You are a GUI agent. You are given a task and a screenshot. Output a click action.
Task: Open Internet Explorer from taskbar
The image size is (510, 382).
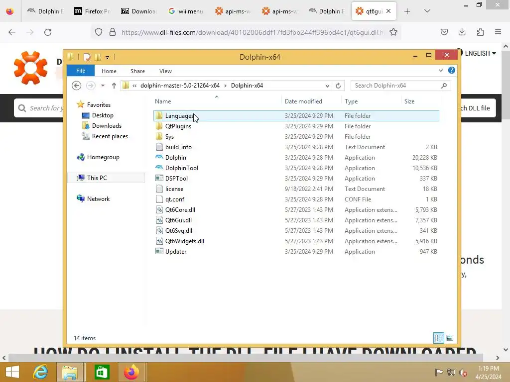41,372
